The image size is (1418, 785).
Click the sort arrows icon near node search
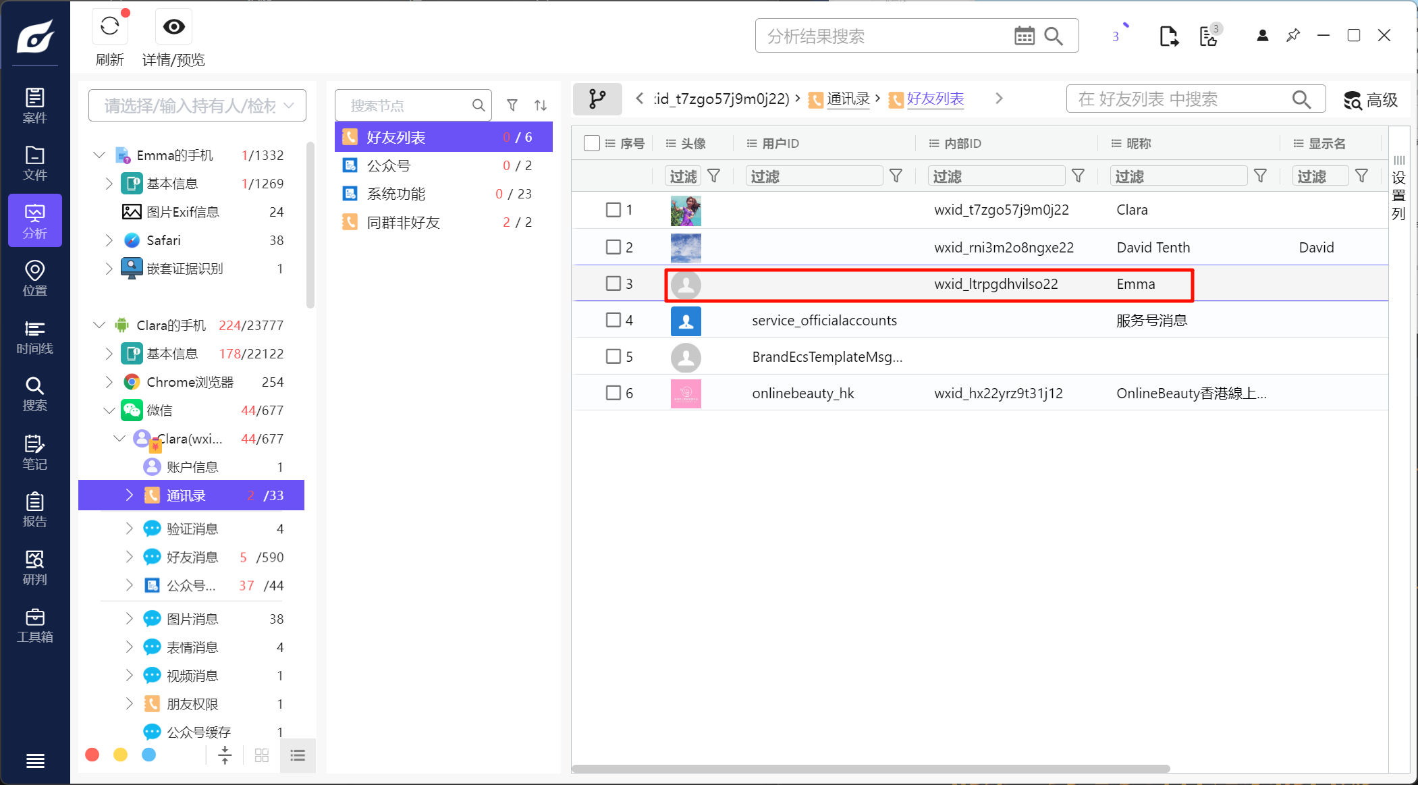[541, 105]
